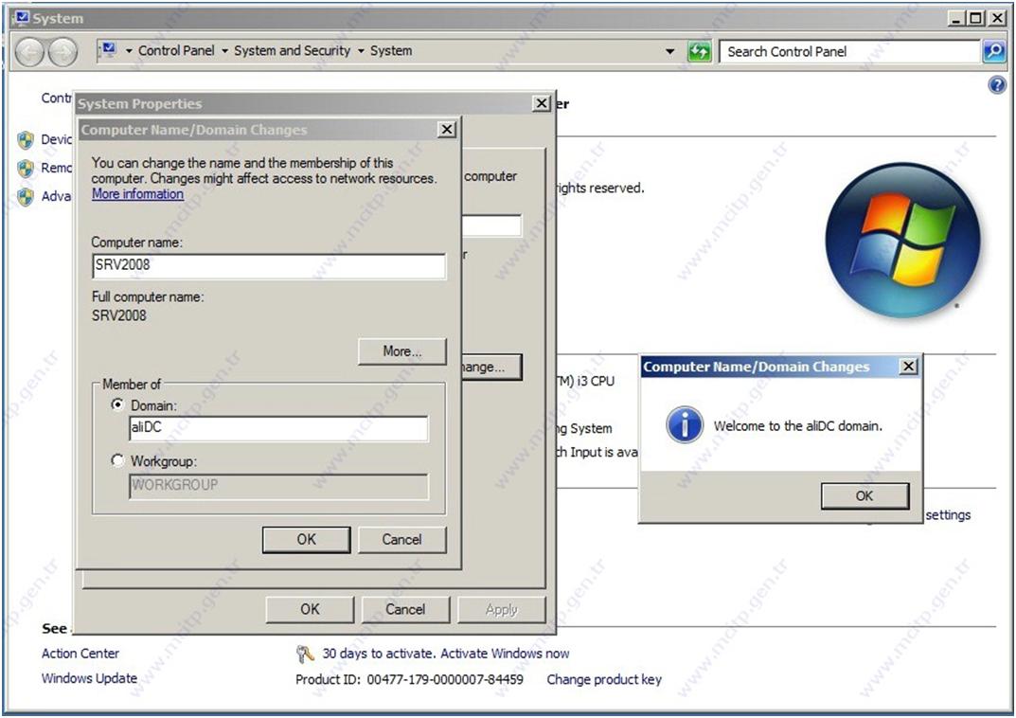The image size is (1016, 718).
Task: Click the Search Control Panel box
Action: point(850,52)
